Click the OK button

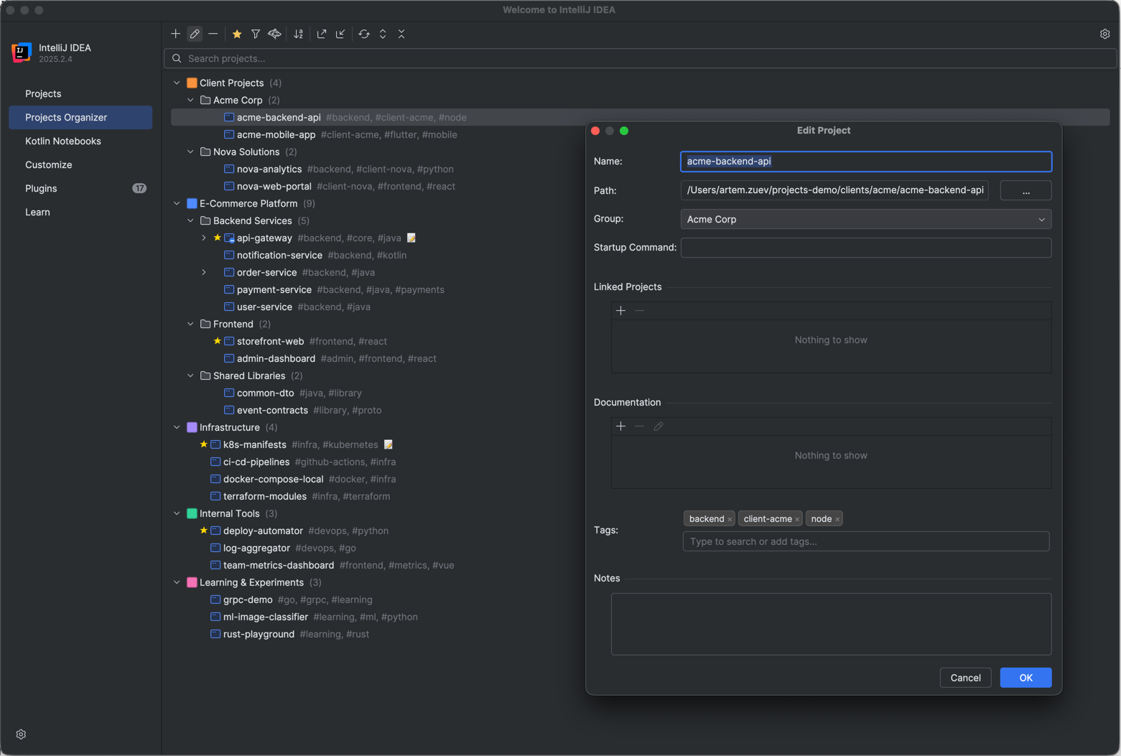(x=1025, y=678)
